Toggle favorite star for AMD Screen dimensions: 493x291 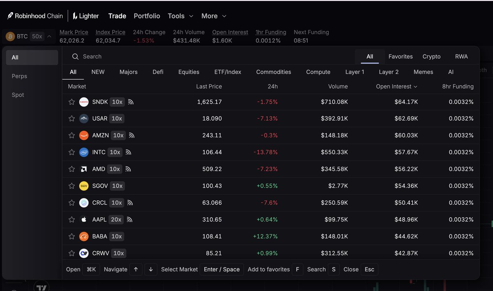pyautogui.click(x=71, y=169)
